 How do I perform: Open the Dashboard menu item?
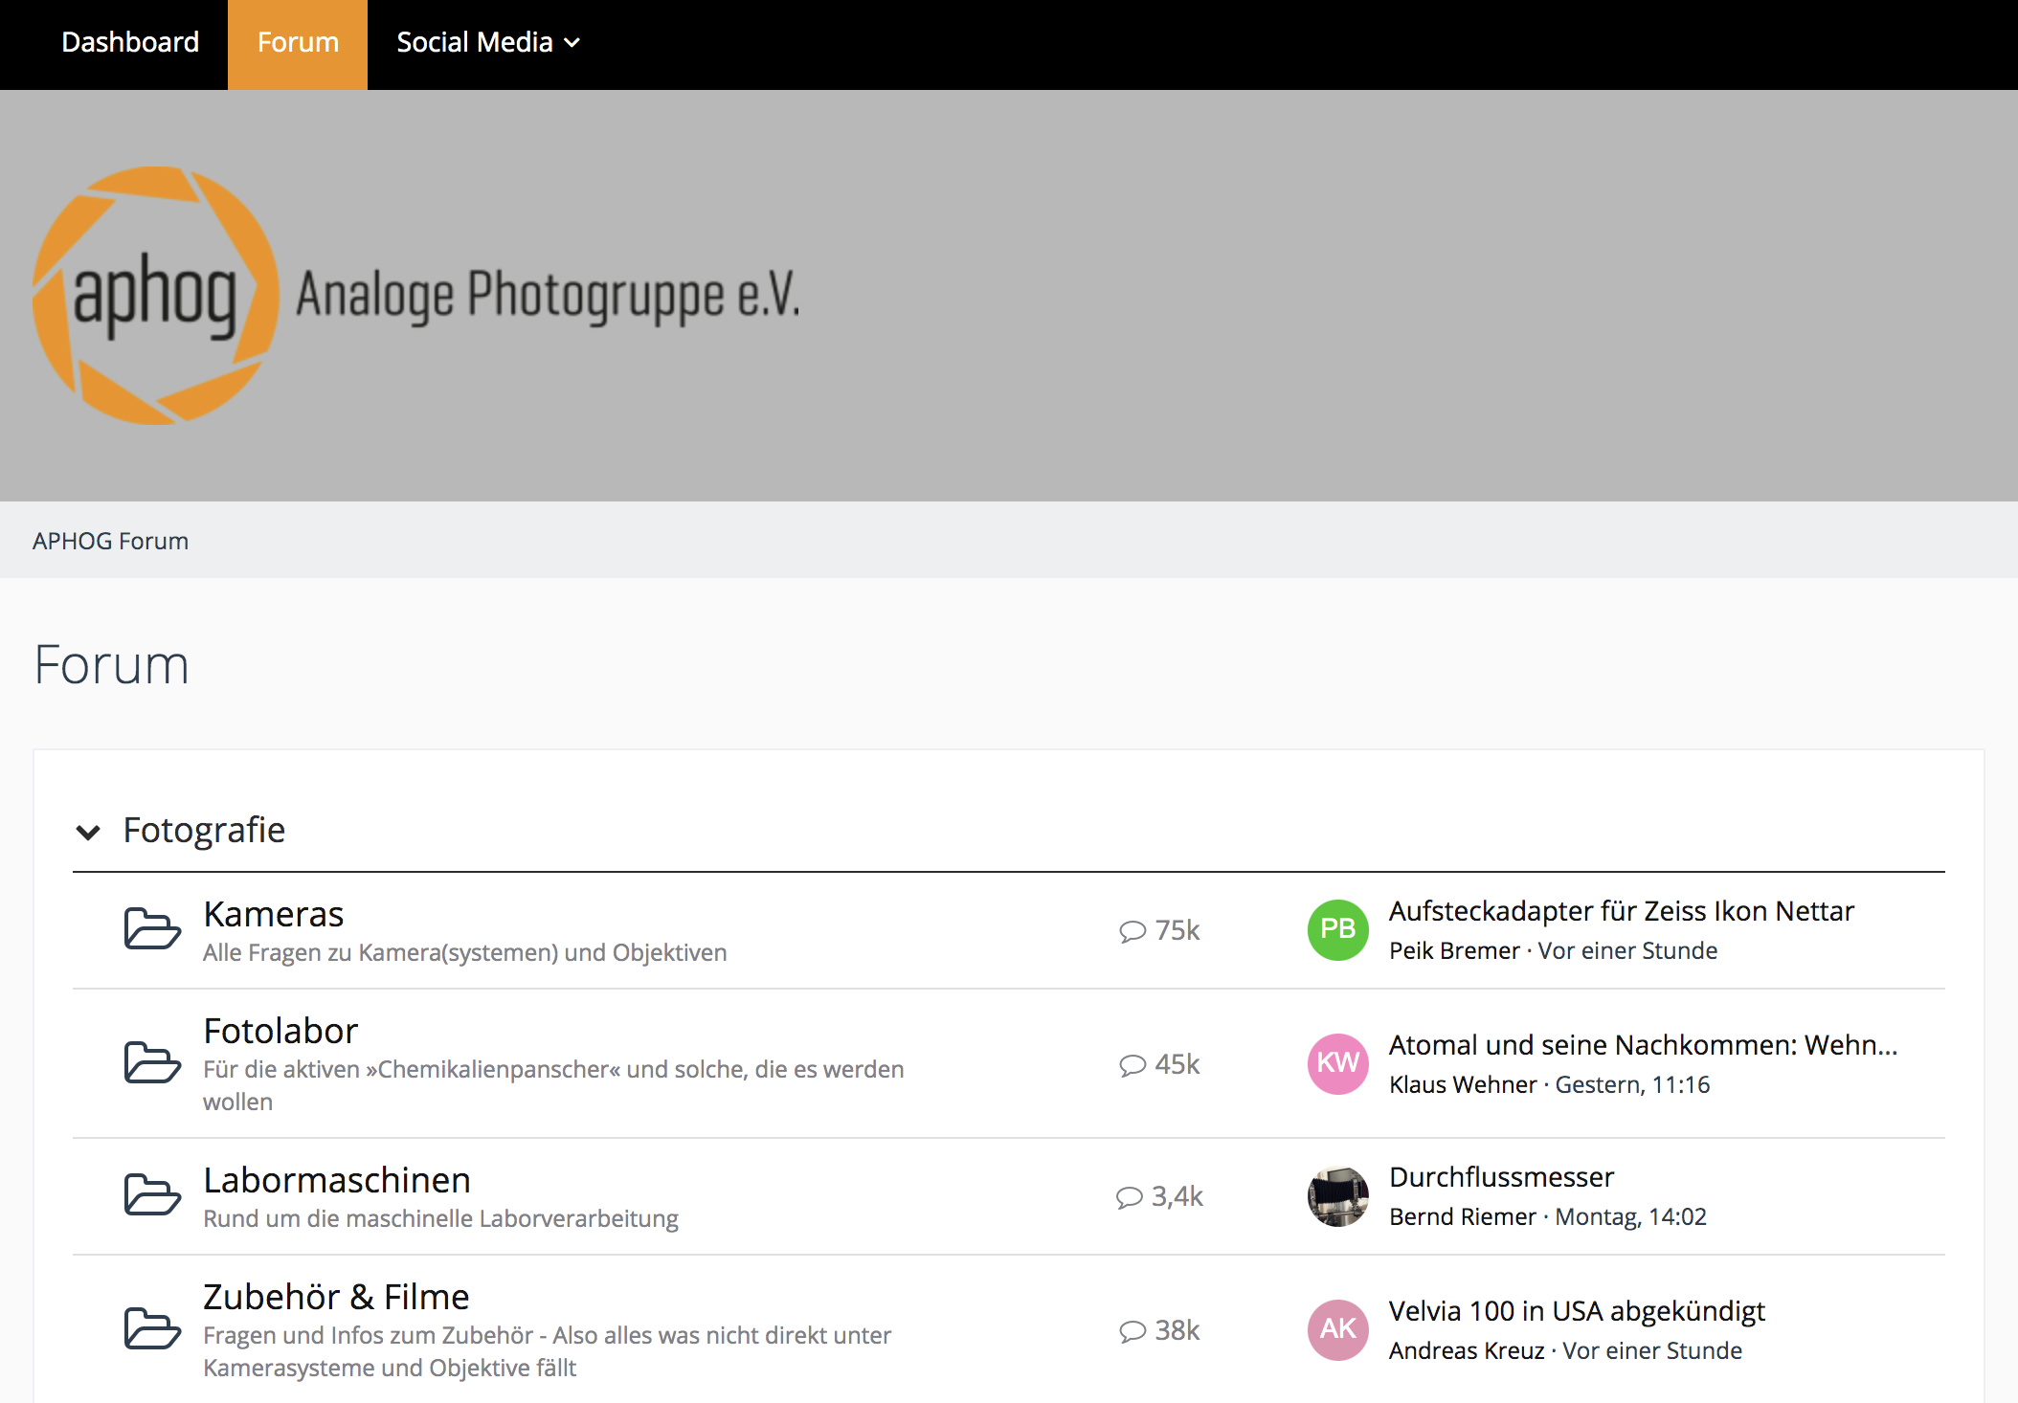click(130, 42)
